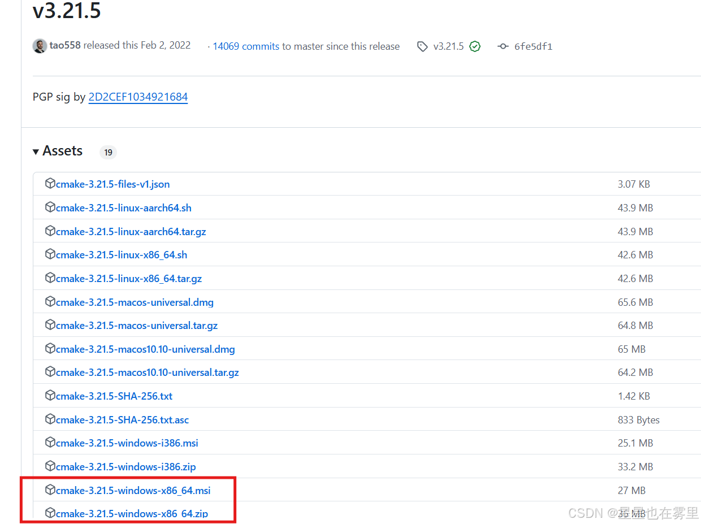Click the package icon beside cmake-3.21.5-linux-x86_64.tar.gz
701x524 pixels.
[x=50, y=278]
